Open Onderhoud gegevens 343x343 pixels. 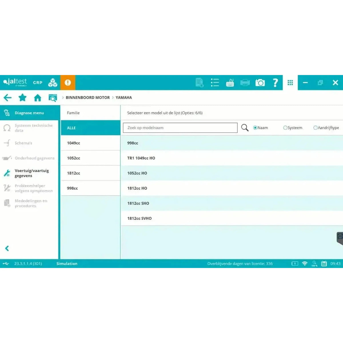[x=29, y=158]
